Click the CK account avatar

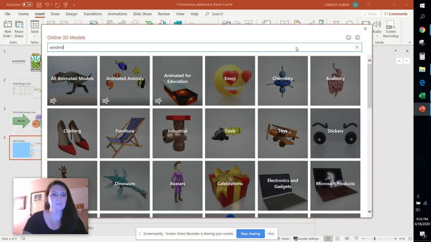point(356,5)
